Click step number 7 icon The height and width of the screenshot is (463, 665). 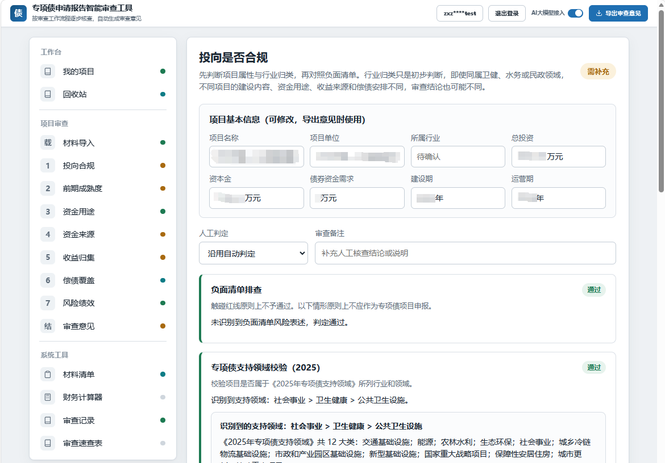[x=48, y=303]
